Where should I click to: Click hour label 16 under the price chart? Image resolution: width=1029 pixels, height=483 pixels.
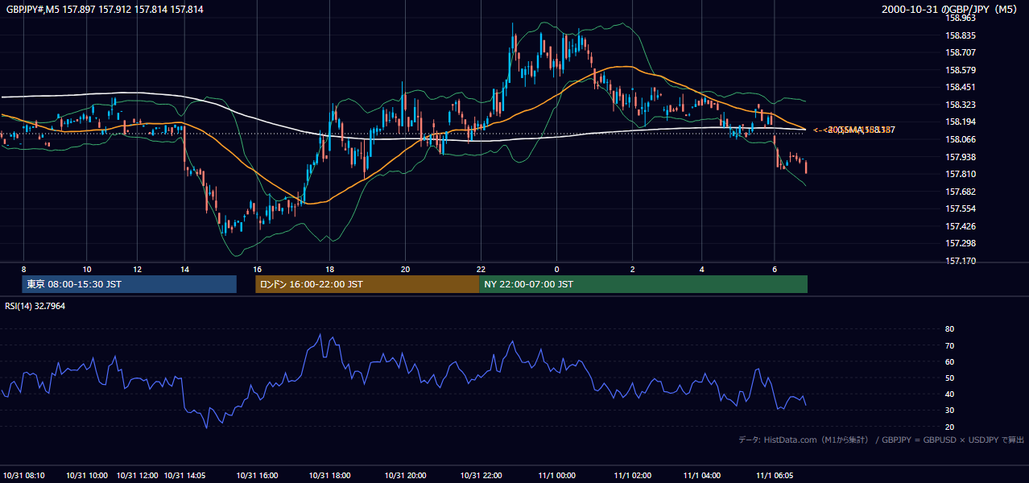[x=258, y=270]
